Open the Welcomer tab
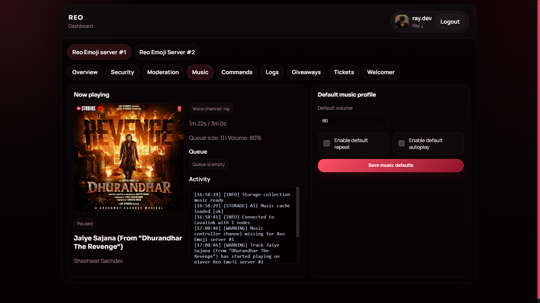The height and width of the screenshot is (303, 540). [381, 72]
